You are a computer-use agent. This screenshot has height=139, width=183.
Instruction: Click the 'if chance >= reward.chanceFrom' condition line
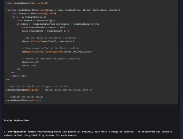(x=58, y=24)
